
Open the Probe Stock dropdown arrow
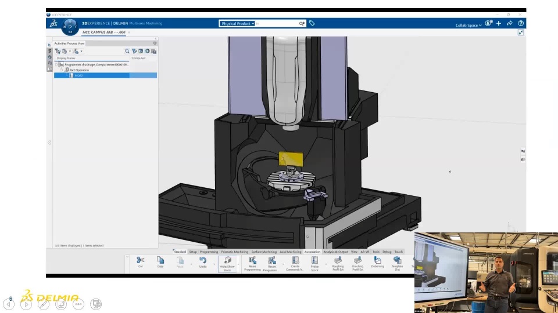(x=325, y=264)
